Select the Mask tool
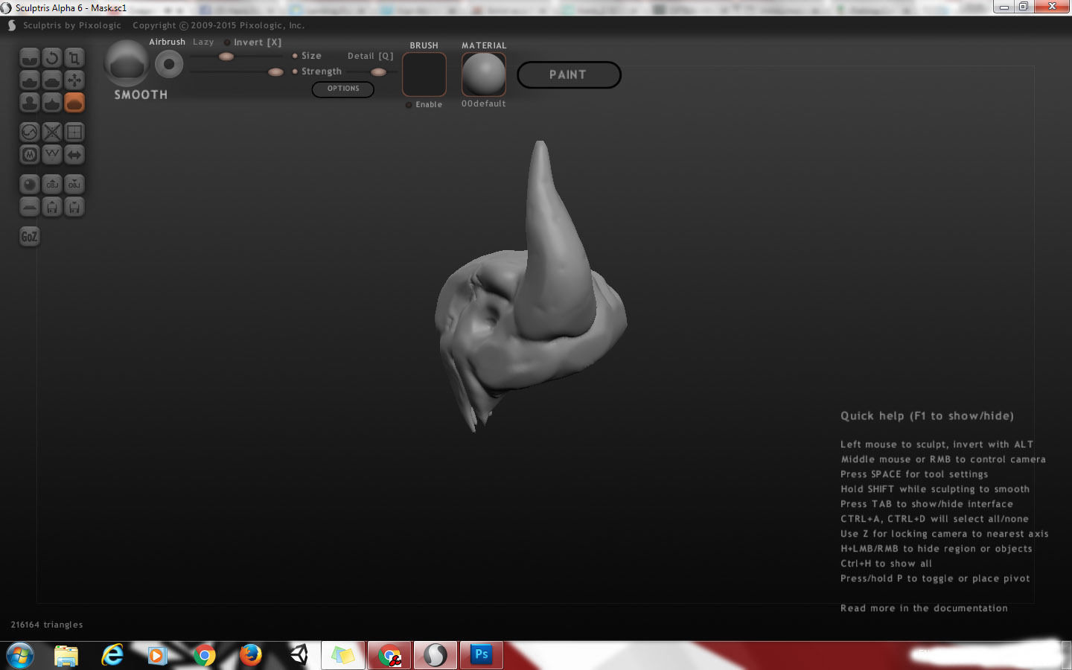 (30, 154)
